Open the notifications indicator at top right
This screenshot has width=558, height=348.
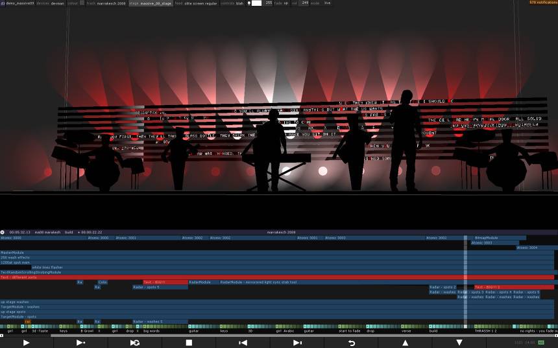point(543,3)
